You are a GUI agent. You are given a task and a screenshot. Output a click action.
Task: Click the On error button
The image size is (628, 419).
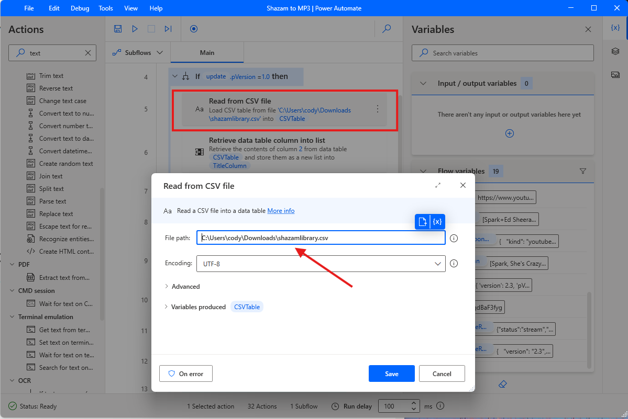pyautogui.click(x=185, y=373)
